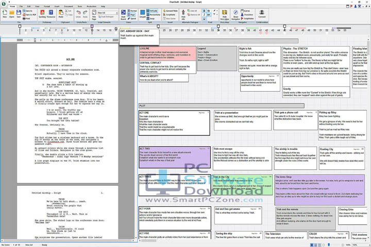Open Scenes in the Navigator group
Image resolution: width=371 pixels, height=247 pixels.
click(245, 11)
